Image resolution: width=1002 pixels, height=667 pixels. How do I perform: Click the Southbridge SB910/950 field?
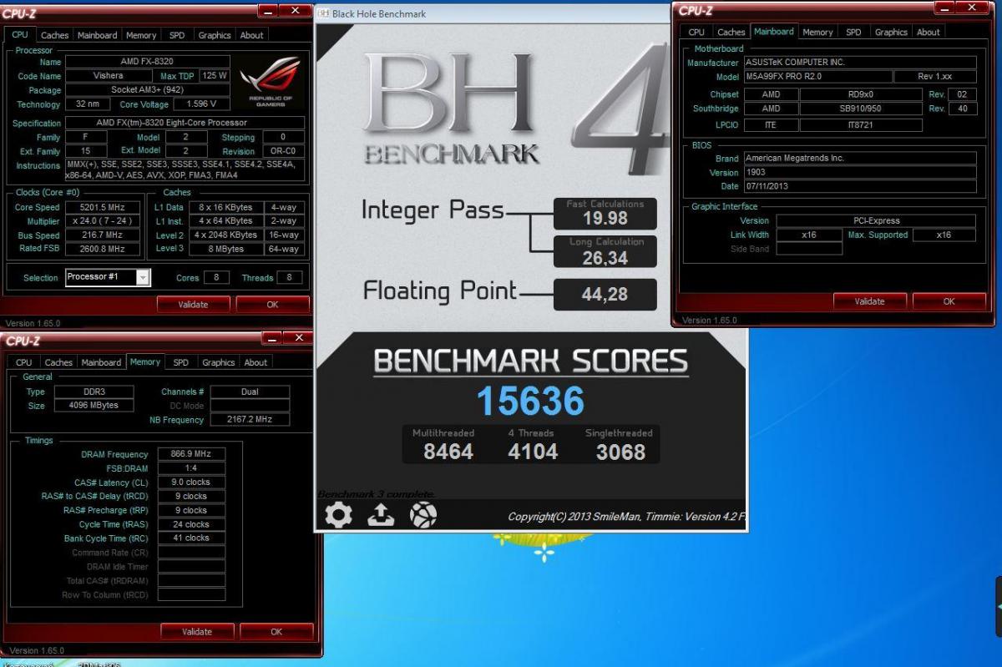pyautogui.click(x=860, y=109)
